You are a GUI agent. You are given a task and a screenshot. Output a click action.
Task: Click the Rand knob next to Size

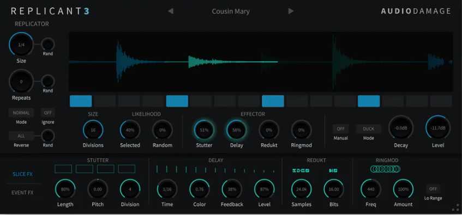[x=48, y=44]
